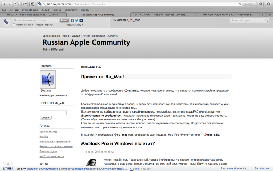This screenshot has height=171, width=273.
Task: Open the iCloud bookmark in the bookmarks bar
Action: click(x=45, y=10)
